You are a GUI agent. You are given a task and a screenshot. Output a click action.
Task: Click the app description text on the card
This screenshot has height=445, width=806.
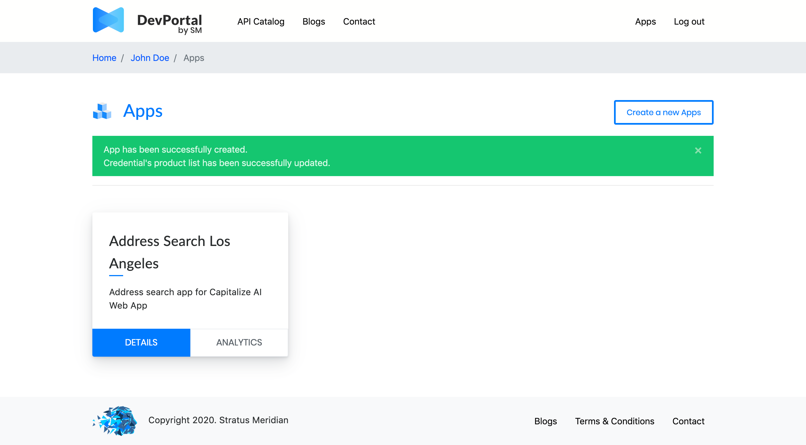[x=185, y=299]
